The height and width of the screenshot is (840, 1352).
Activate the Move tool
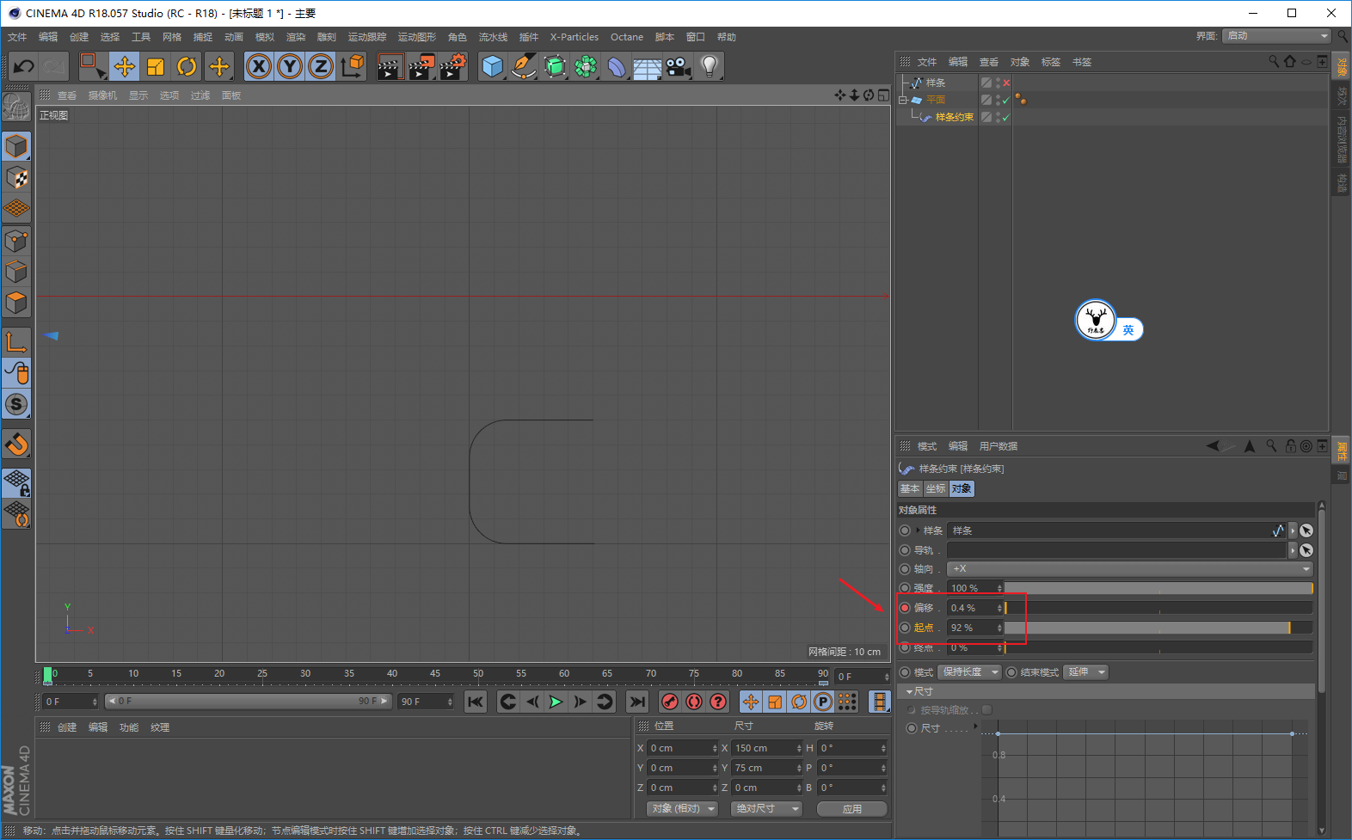tap(125, 66)
